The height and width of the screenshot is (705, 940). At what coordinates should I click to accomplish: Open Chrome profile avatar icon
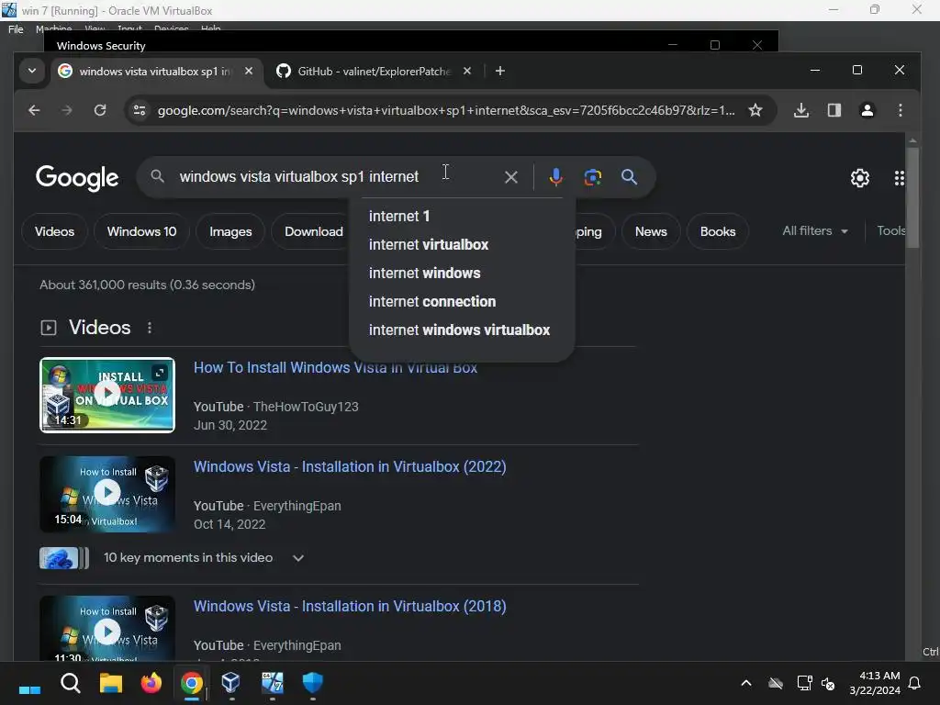[x=867, y=110]
